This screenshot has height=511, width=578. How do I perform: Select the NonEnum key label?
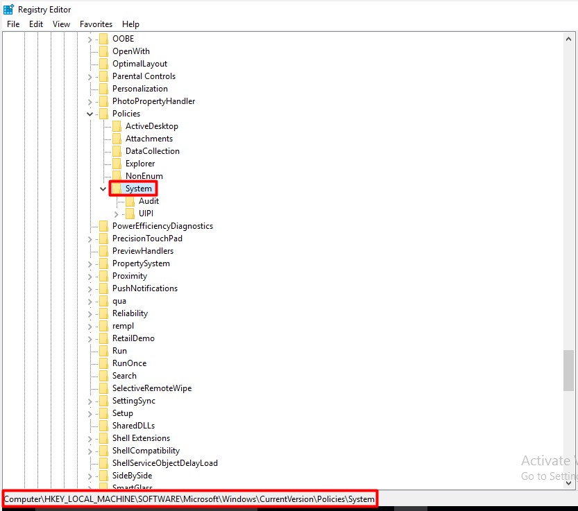(144, 176)
